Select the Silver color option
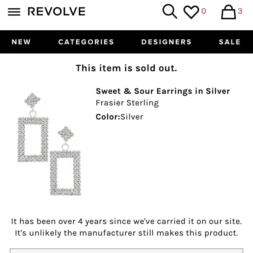Screen dimensions: 253x253 tap(132, 117)
